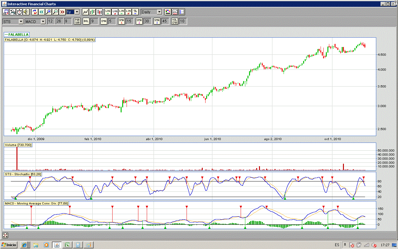This screenshot has height=249, width=398.
Task: Expand the MACD indicator dropdown
Action: (43, 21)
